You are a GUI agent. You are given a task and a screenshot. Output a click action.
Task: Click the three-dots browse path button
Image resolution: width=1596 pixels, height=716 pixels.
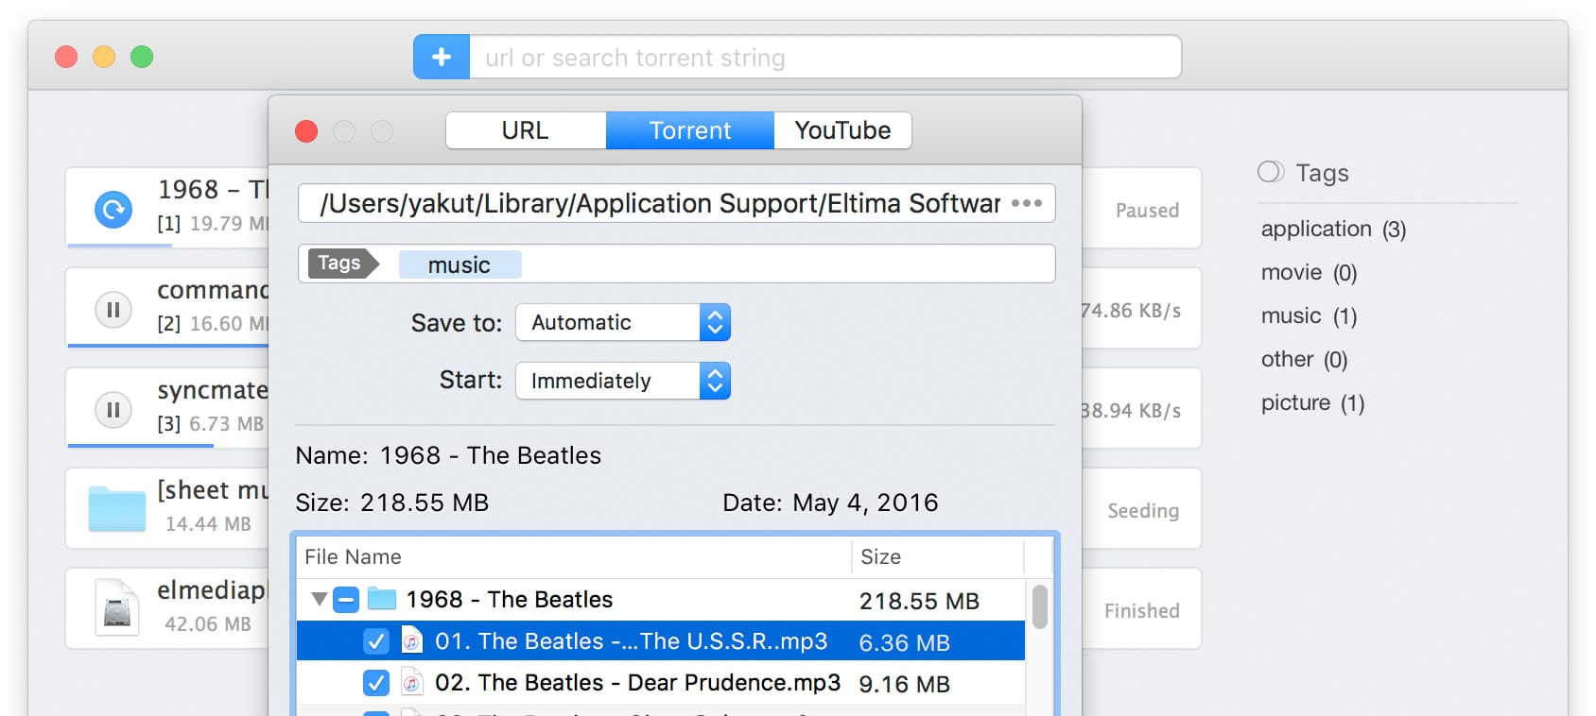pos(1026,203)
